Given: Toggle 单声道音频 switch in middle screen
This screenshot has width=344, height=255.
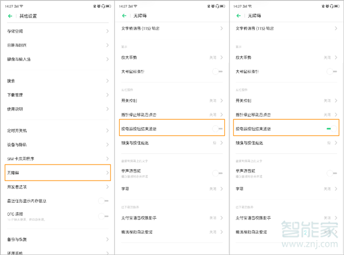Looking at the screenshot, I should click(x=218, y=172).
